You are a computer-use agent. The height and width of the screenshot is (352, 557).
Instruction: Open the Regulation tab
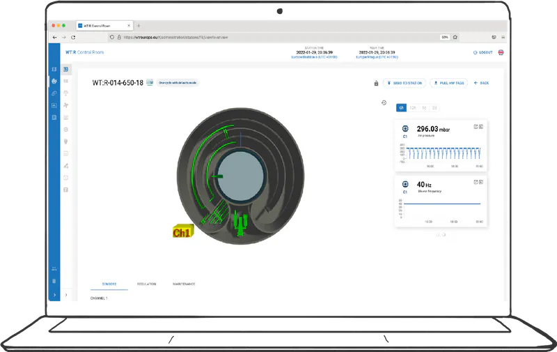click(146, 284)
